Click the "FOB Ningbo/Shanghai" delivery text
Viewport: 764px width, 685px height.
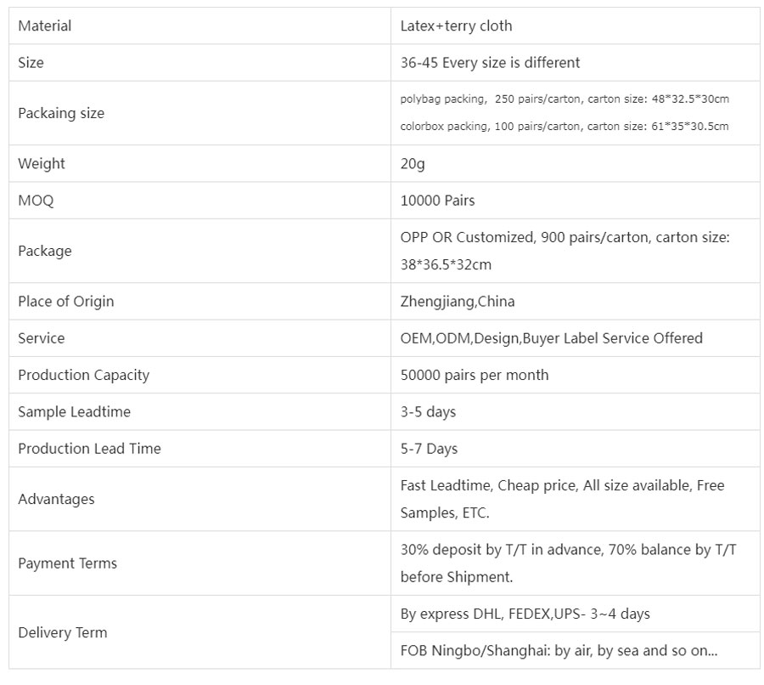559,650
